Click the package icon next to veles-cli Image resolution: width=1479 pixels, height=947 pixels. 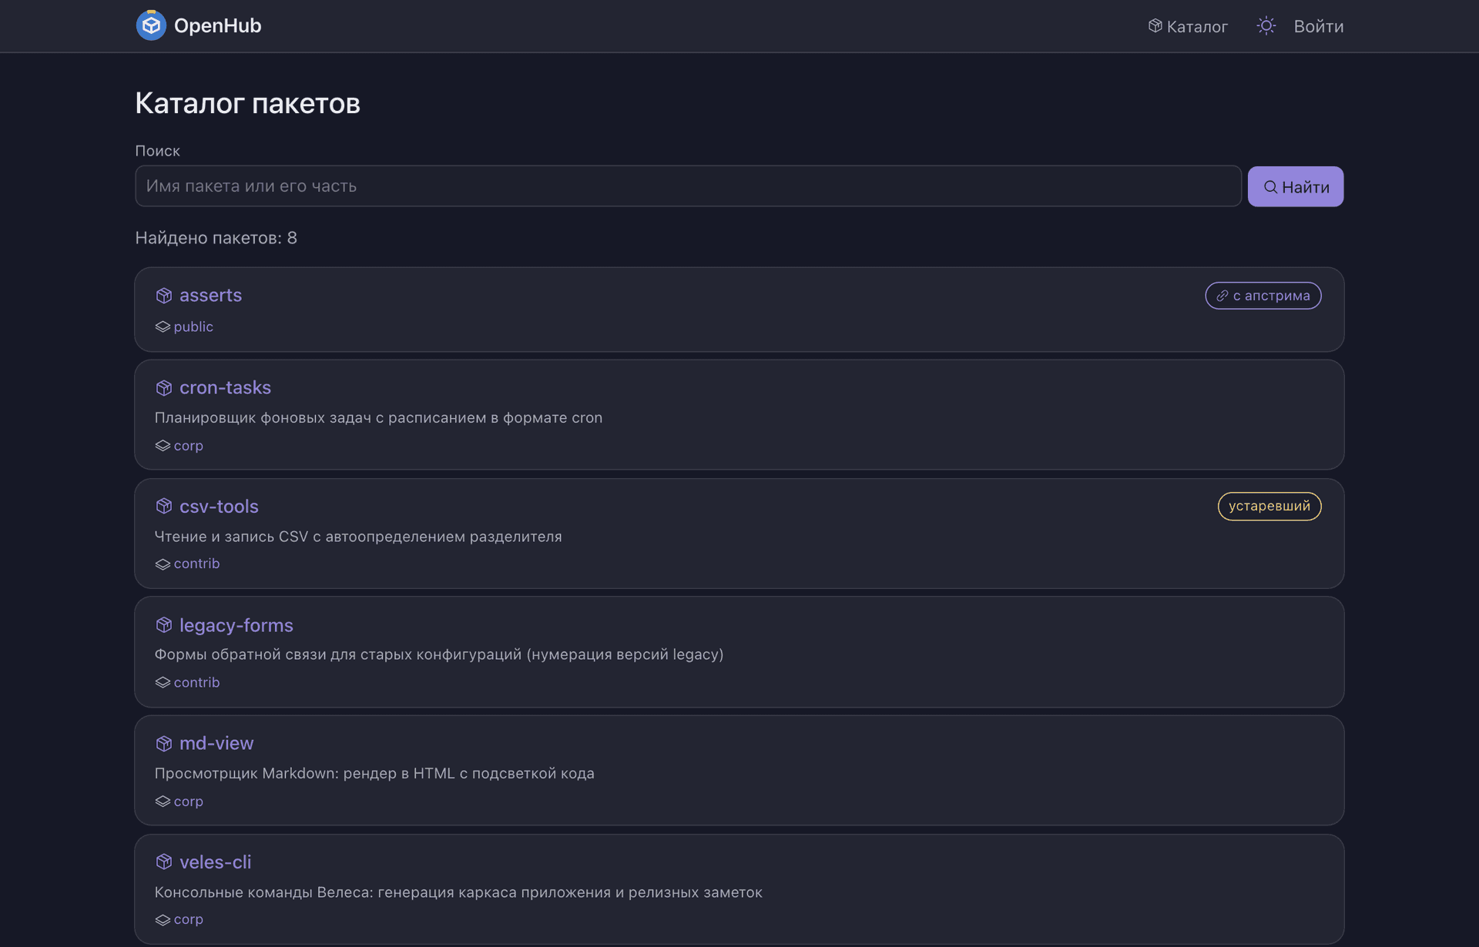tap(163, 862)
